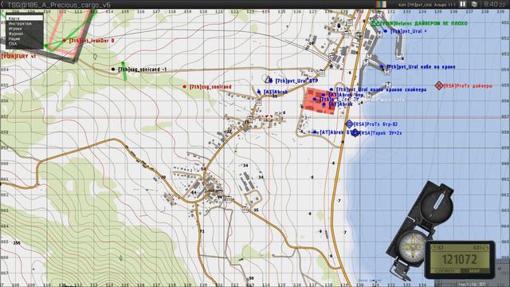
Task: Click the triangle pvt_Ural БТР marker
Action: tap(268, 79)
